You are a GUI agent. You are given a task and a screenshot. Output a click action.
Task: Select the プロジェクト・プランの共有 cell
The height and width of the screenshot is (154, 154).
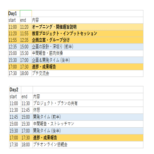88,103
